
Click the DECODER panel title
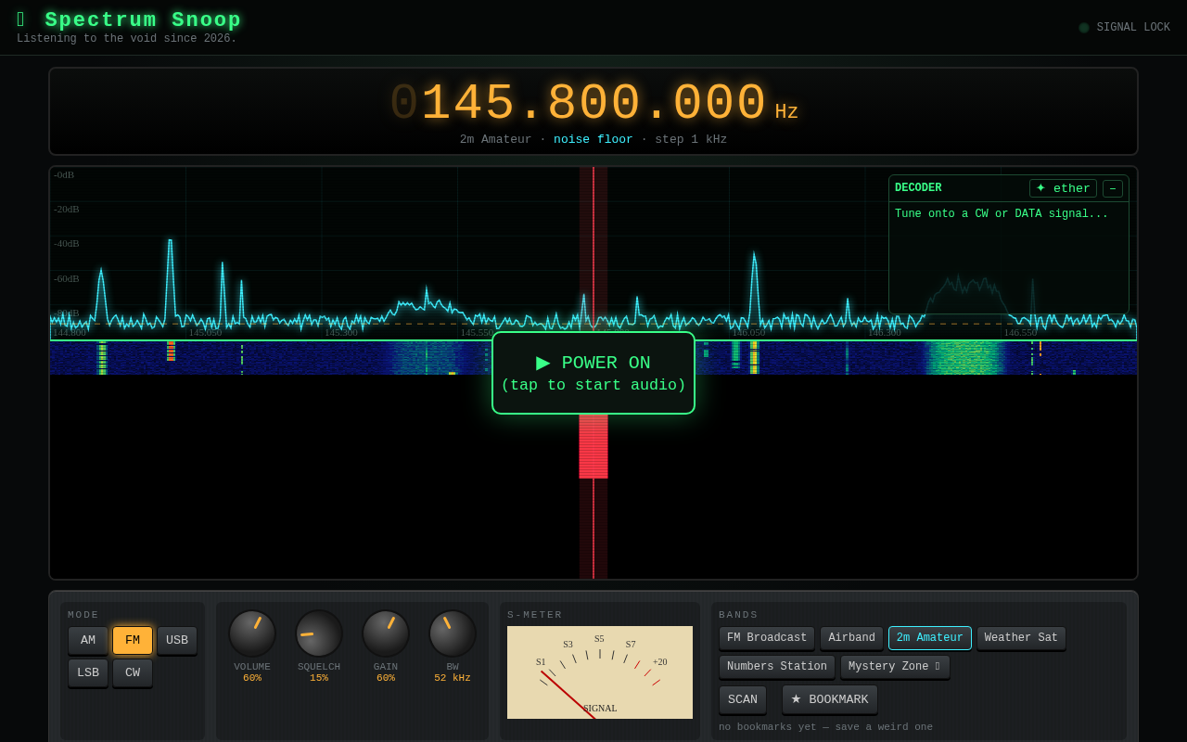[x=918, y=188]
